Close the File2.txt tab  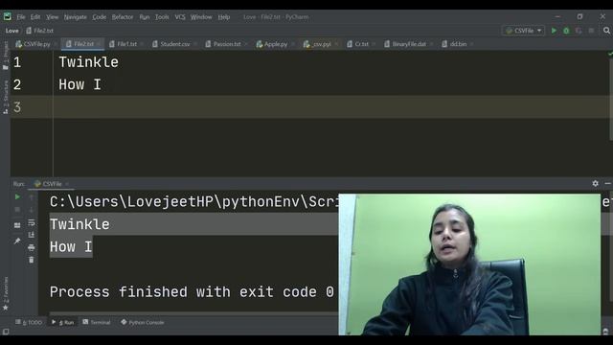click(100, 44)
